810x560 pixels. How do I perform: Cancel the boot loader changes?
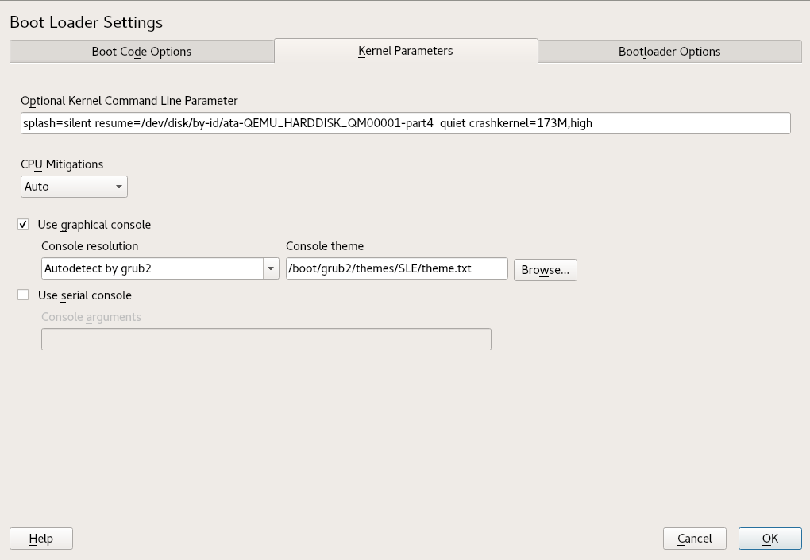click(x=694, y=539)
